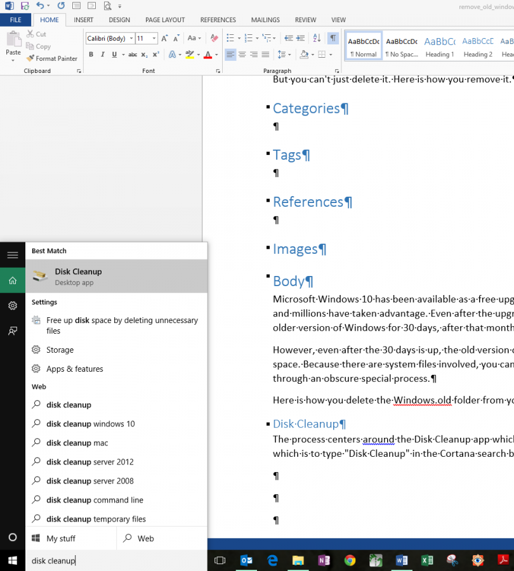
Task: Toggle the Show/Hide paragraph marks
Action: (x=333, y=39)
